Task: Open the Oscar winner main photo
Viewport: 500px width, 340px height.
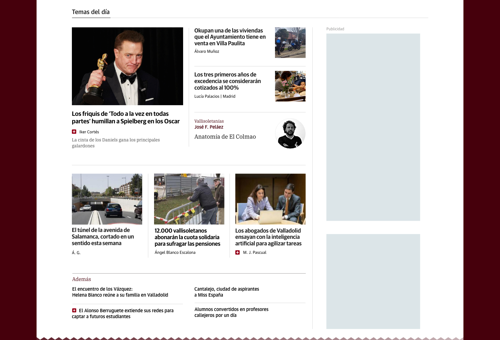Action: pos(127,66)
